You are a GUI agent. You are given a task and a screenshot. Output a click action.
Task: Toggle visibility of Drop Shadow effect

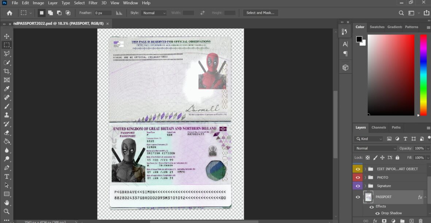pos(377,214)
